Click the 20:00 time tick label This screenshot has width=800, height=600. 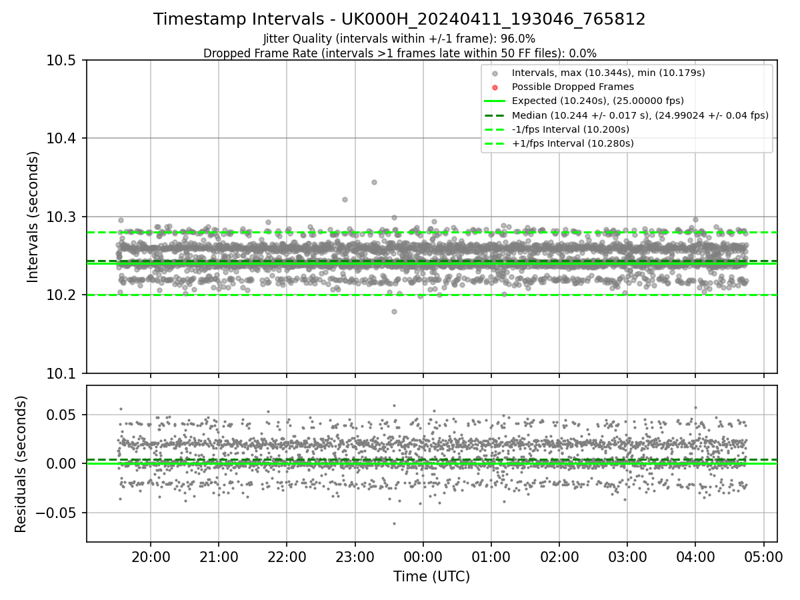point(151,557)
